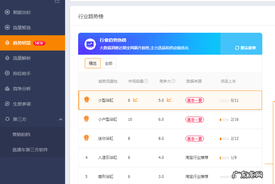Open the 营销拍档 menu item
Screen dimensions: 275x184
tap(22, 135)
